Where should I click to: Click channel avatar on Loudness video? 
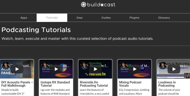163,66
